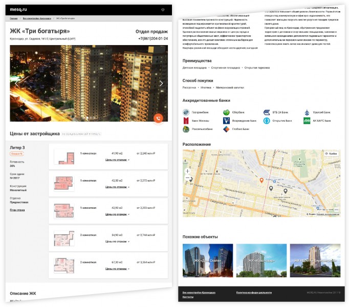This screenshot has height=307, width=349.
Task: Open floor plan thumbnail for 42,90 м2 flat
Action: pyautogui.click(x=64, y=211)
